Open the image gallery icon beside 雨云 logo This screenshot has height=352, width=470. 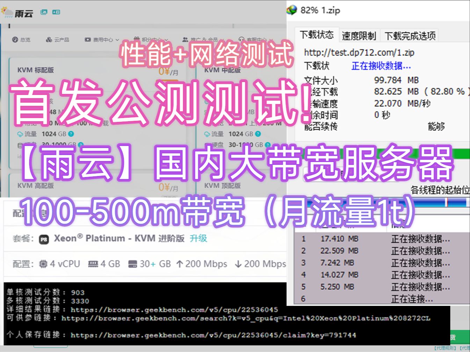pyautogui.click(x=44, y=12)
